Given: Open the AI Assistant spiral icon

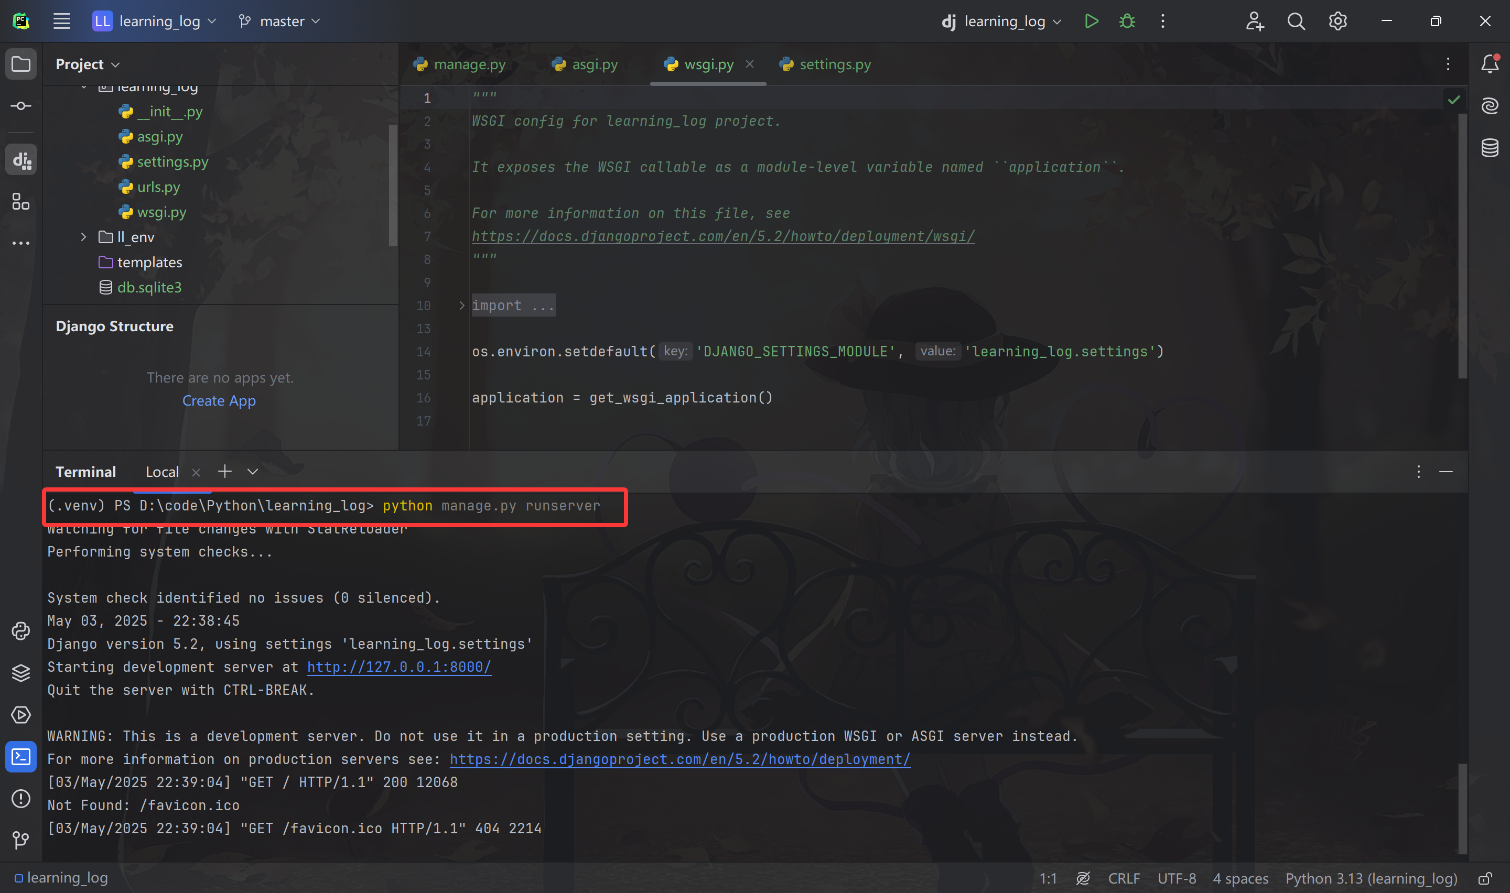Looking at the screenshot, I should [x=1490, y=106].
